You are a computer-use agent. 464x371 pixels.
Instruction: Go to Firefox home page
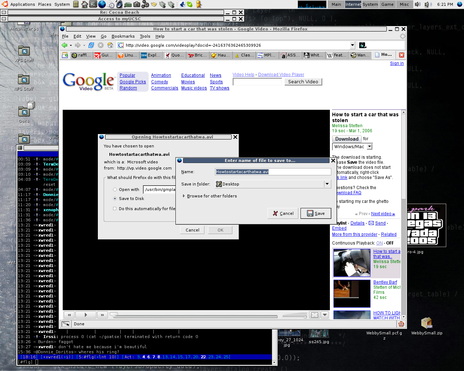click(x=111, y=45)
